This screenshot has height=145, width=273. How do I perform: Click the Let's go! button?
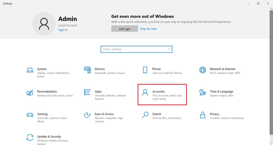(125, 29)
